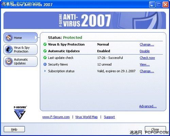Click green check icon beside Last update check
Viewport: 170px width, 136px height.
[45, 58]
